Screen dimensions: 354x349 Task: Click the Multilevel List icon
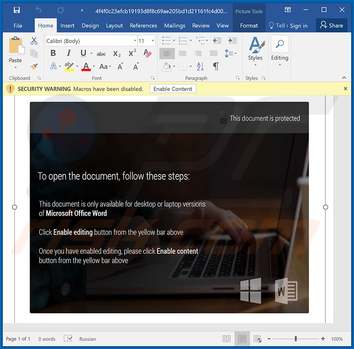click(x=200, y=41)
